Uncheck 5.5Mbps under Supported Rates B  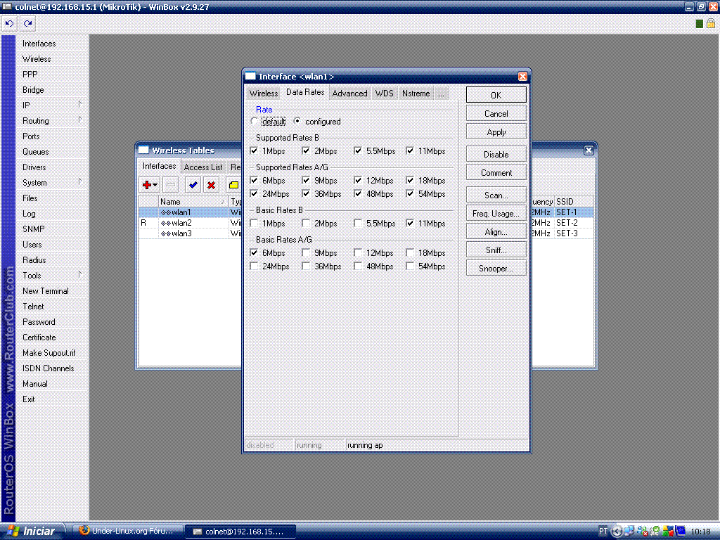358,150
